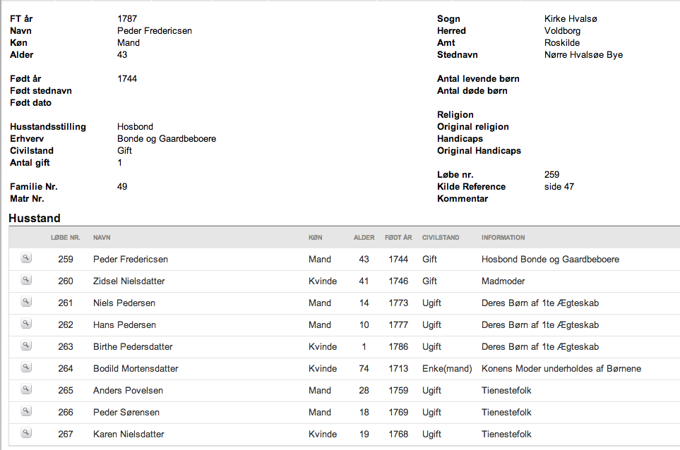Select the CIVILSTAND column header
Image resolution: width=680 pixels, height=450 pixels.
pyautogui.click(x=441, y=238)
